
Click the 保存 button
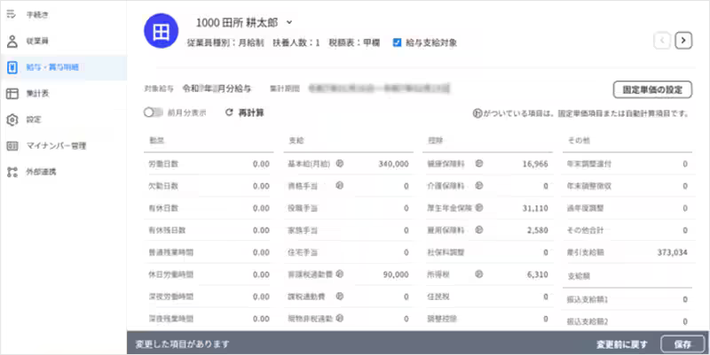682,343
